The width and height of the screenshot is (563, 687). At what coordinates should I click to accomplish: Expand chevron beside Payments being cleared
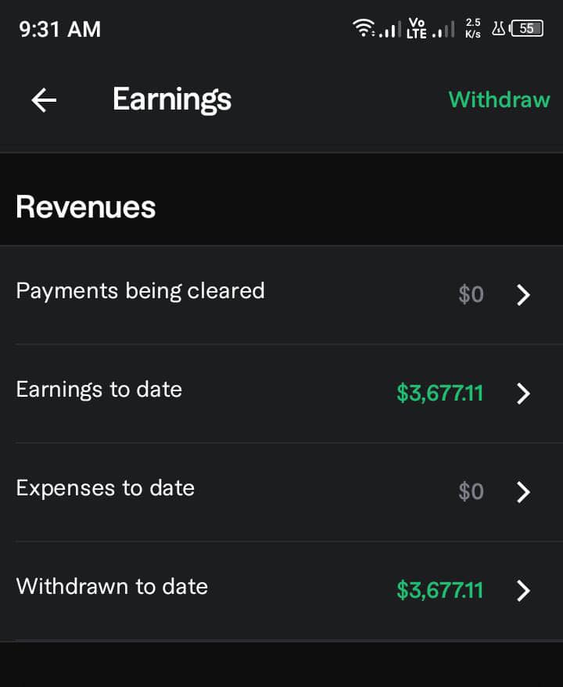(524, 295)
